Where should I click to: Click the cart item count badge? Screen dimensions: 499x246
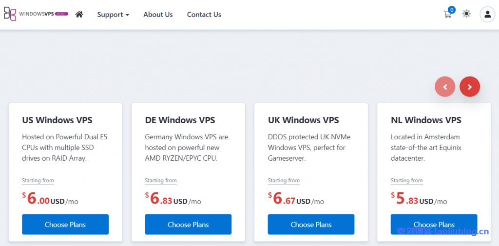[452, 10]
